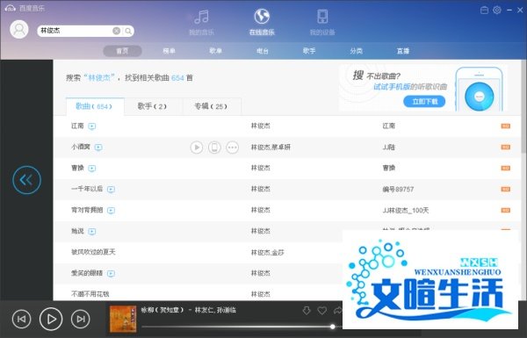
Task: Open song title 一千年以后
Action: [x=87, y=189]
